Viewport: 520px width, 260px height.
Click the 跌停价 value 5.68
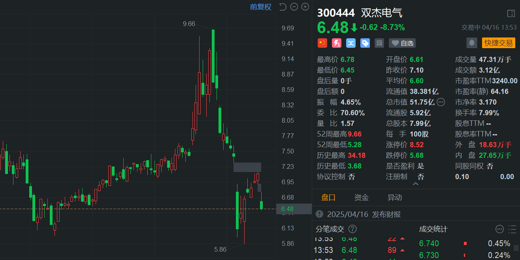click(416, 155)
